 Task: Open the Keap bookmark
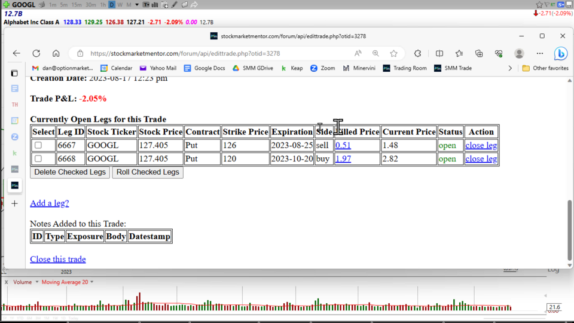tap(292, 68)
